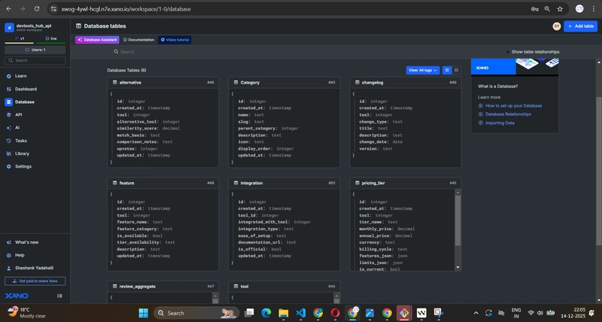
Task: Select the v1 branch tab
Action: pos(21,38)
